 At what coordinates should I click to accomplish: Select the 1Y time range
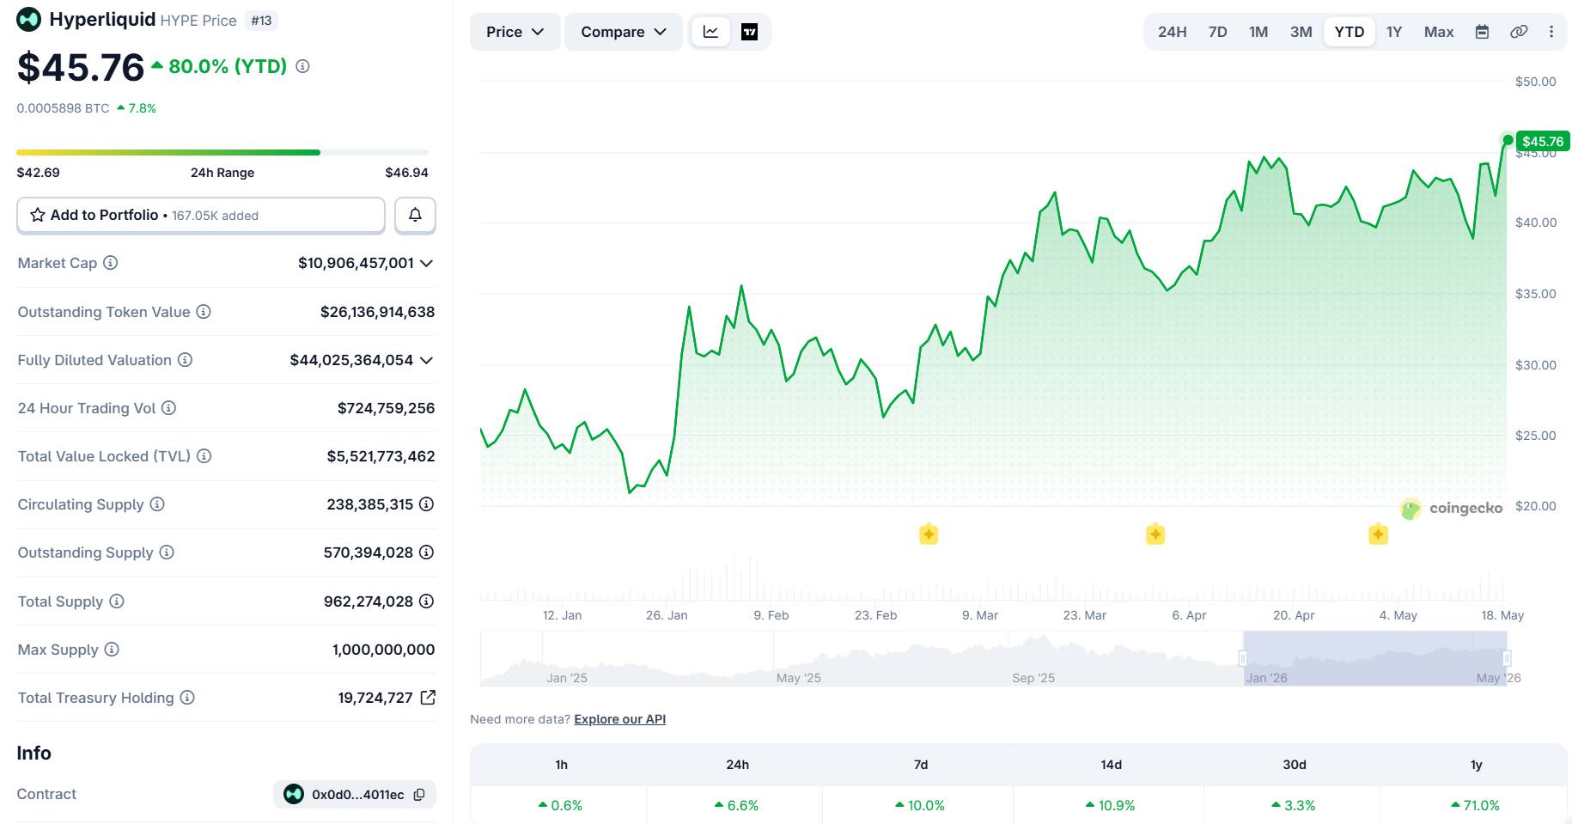point(1393,32)
